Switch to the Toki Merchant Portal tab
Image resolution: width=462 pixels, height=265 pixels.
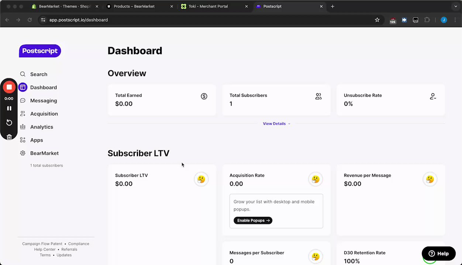tap(208, 6)
